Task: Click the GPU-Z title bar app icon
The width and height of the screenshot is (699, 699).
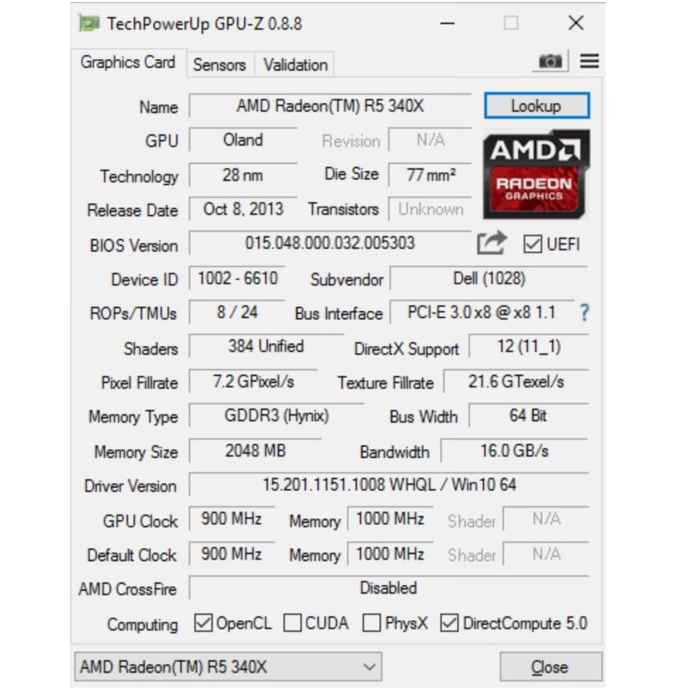Action: (89, 23)
